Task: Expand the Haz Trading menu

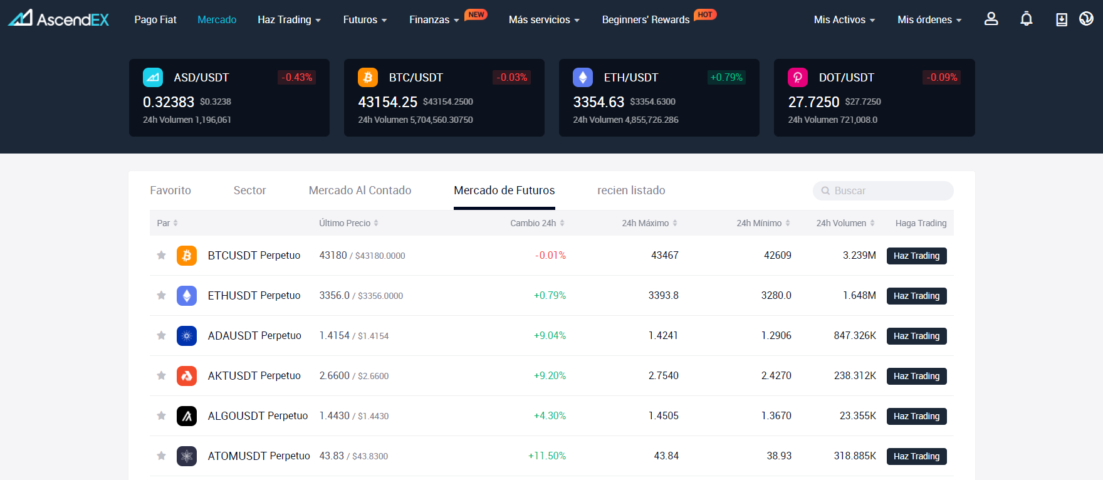Action: point(289,20)
